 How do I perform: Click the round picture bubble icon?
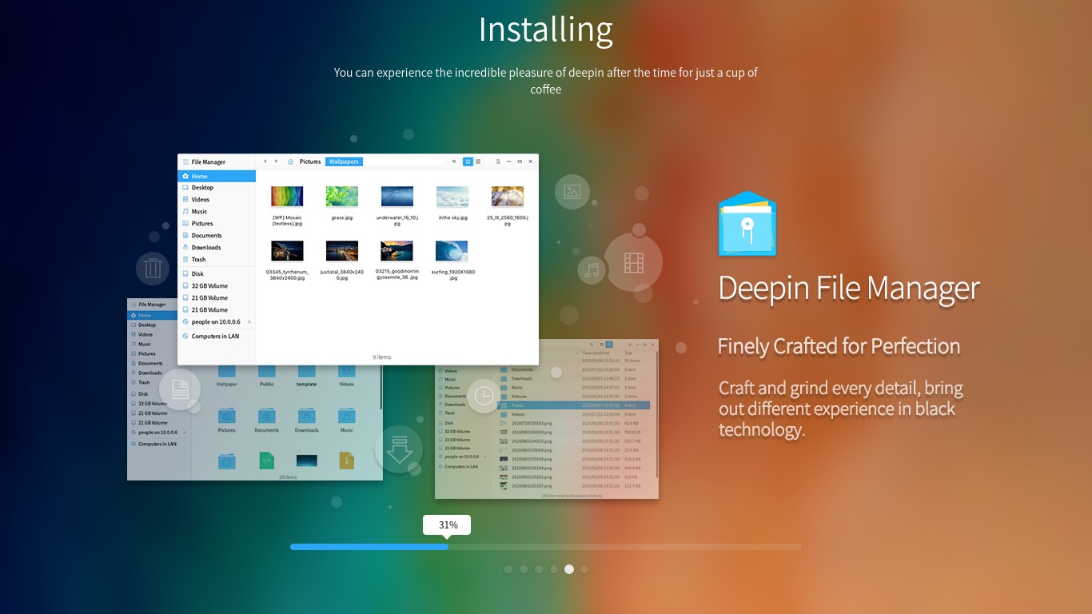(572, 192)
